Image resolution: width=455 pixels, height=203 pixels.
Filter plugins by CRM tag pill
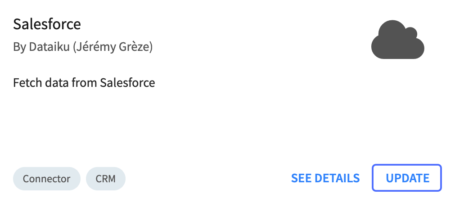coord(106,179)
